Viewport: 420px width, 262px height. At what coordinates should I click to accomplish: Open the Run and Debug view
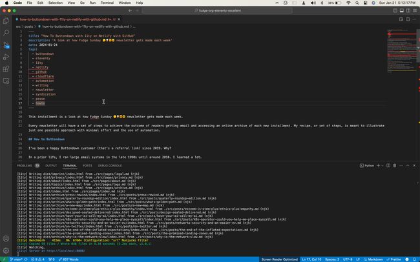[x=6, y=57]
